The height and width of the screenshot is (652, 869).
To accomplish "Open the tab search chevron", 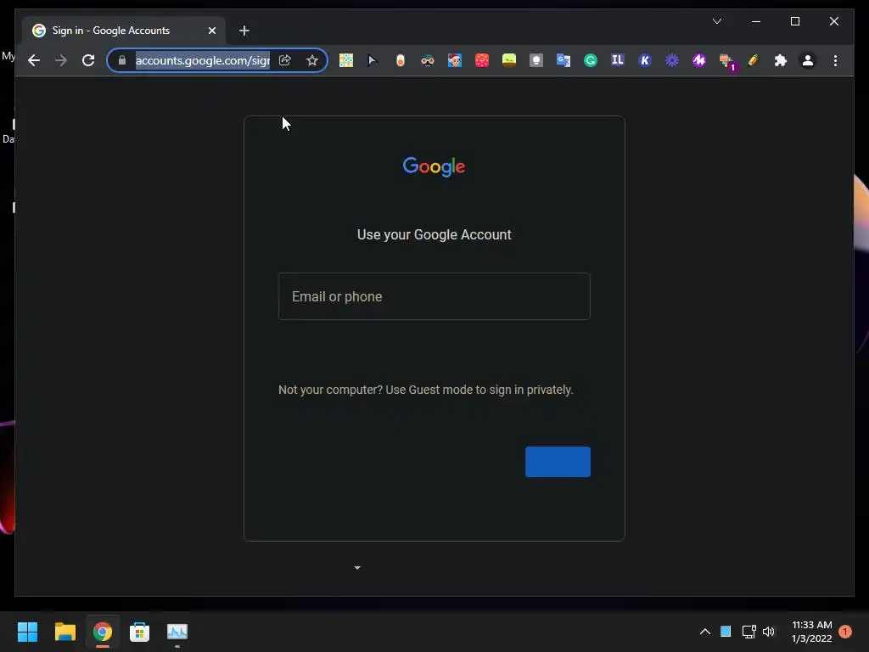I will click(716, 21).
